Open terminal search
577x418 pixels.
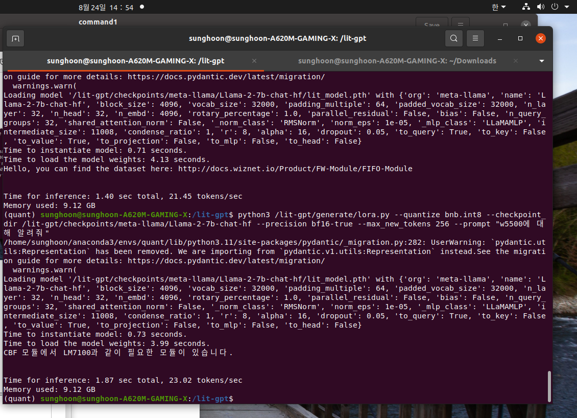(454, 38)
